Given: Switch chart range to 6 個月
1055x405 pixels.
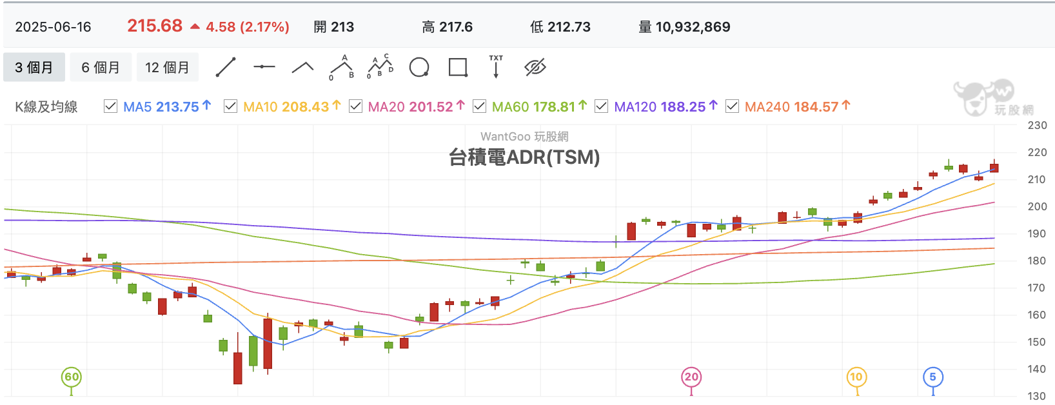Looking at the screenshot, I should click(101, 67).
